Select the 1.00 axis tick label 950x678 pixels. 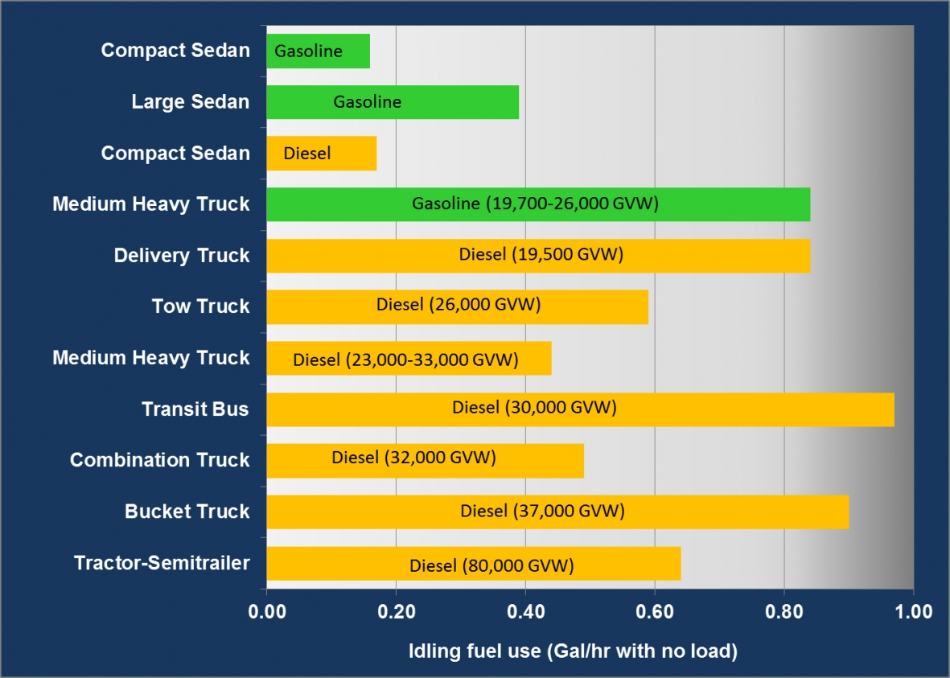[913, 612]
